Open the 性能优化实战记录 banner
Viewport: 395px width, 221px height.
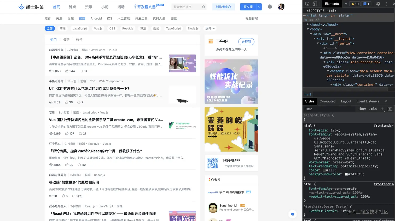[231, 82]
